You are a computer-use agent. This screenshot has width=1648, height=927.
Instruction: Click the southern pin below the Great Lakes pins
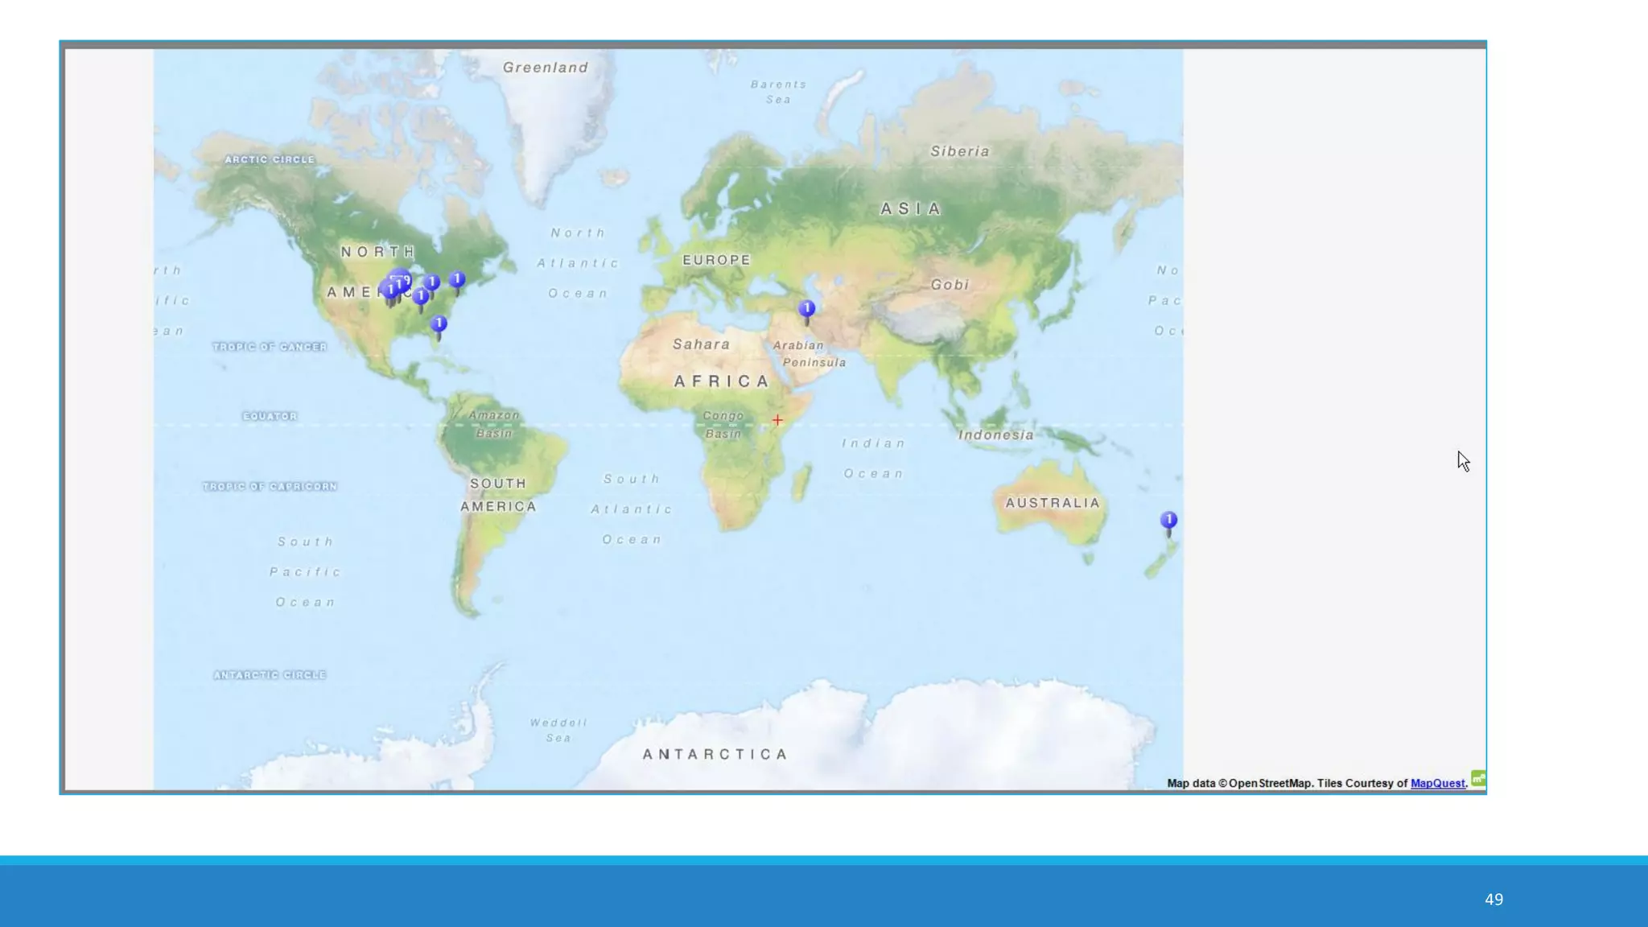421,297
